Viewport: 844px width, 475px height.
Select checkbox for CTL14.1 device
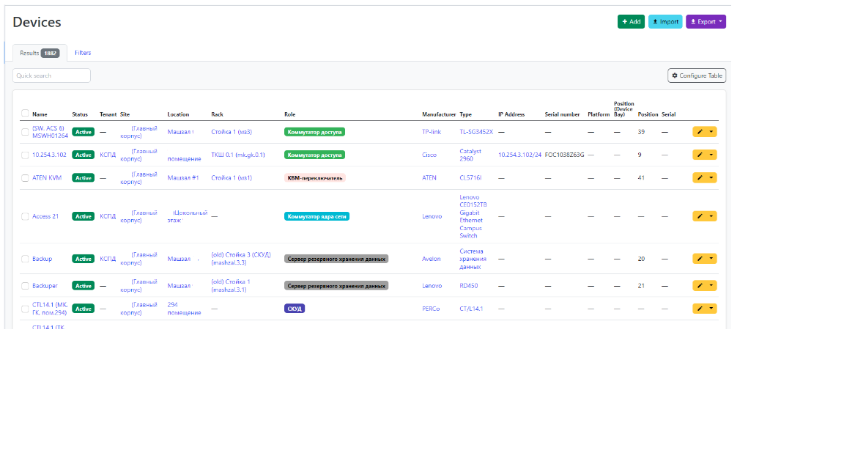[x=25, y=309]
